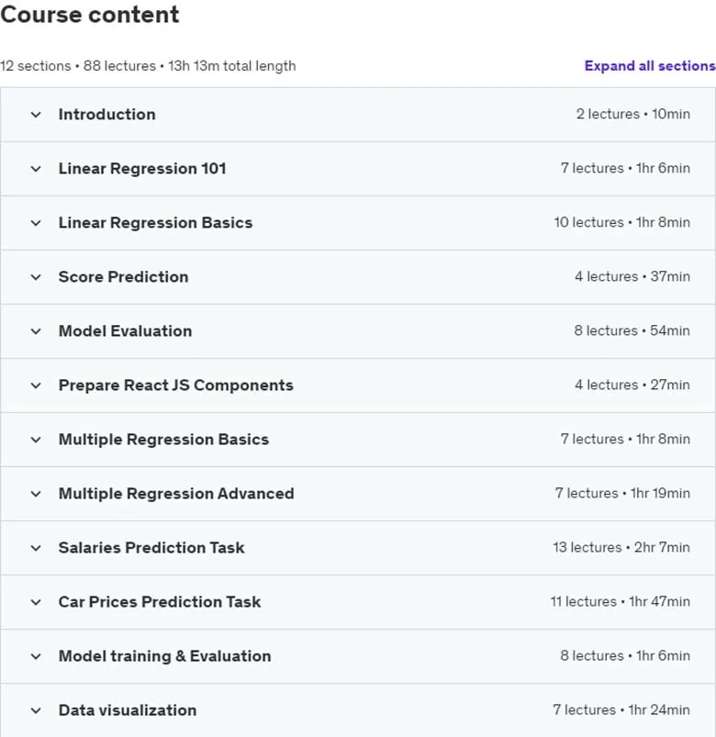Expand Multiple Regression Basics chevron
Image resolution: width=716 pixels, height=737 pixels.
point(36,440)
